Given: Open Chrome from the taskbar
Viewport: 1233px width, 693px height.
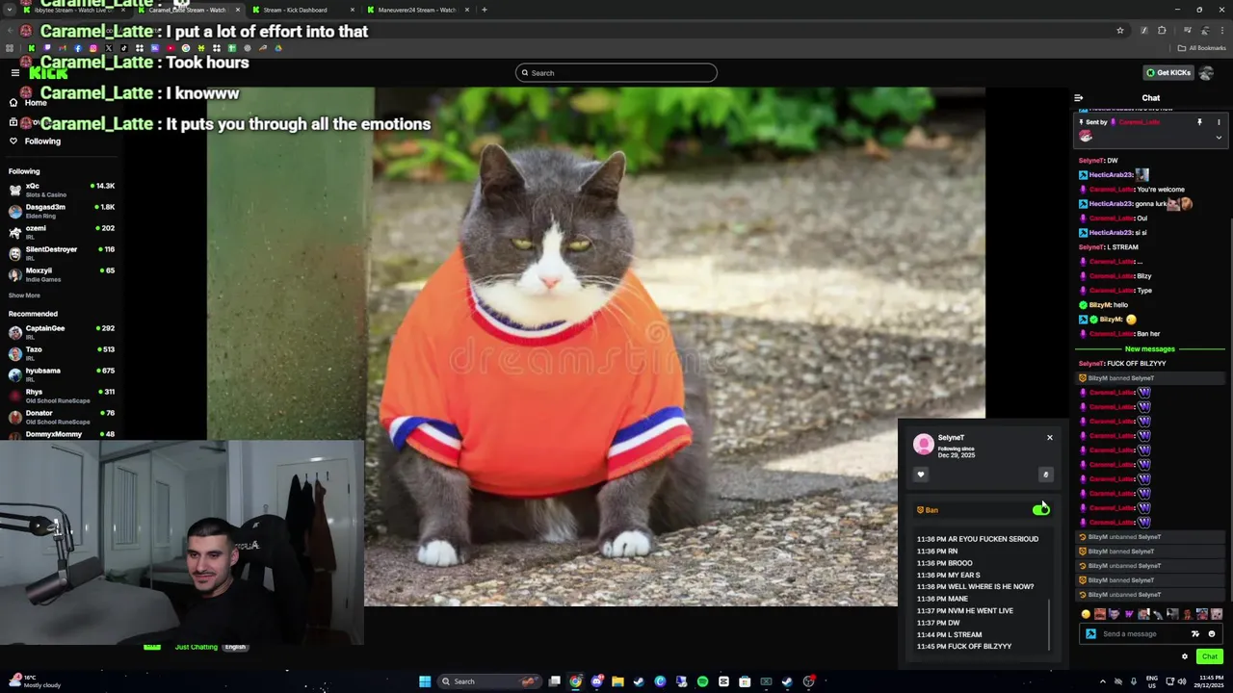Looking at the screenshot, I should pyautogui.click(x=575, y=681).
